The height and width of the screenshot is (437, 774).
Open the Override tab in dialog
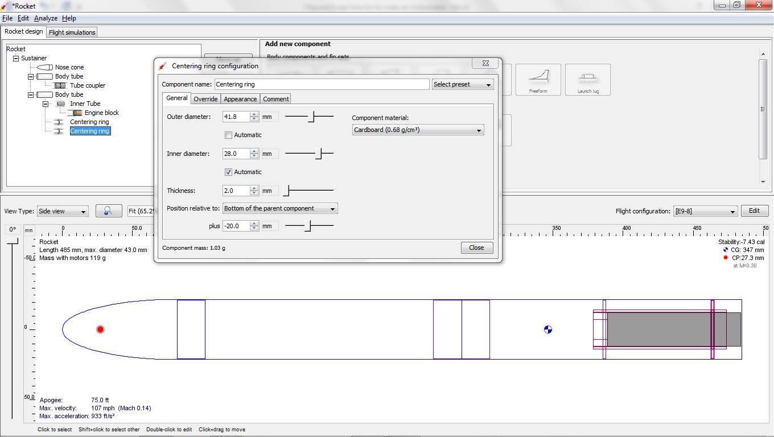point(205,99)
